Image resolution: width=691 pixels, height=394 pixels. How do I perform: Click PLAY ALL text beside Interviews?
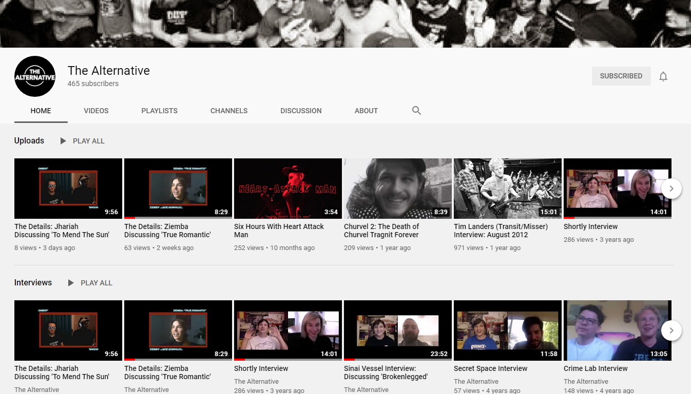(x=97, y=283)
